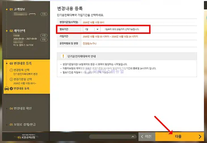The height and width of the screenshot is (143, 207).
Task: Click the 단기운전자확대특약 안내 header text
Action: [x=82, y=56]
